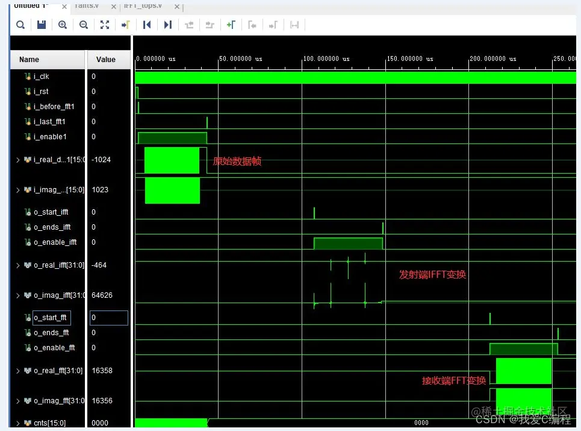581x431 pixels.
Task: Select the i_last_fft1 signal
Action: (49, 122)
